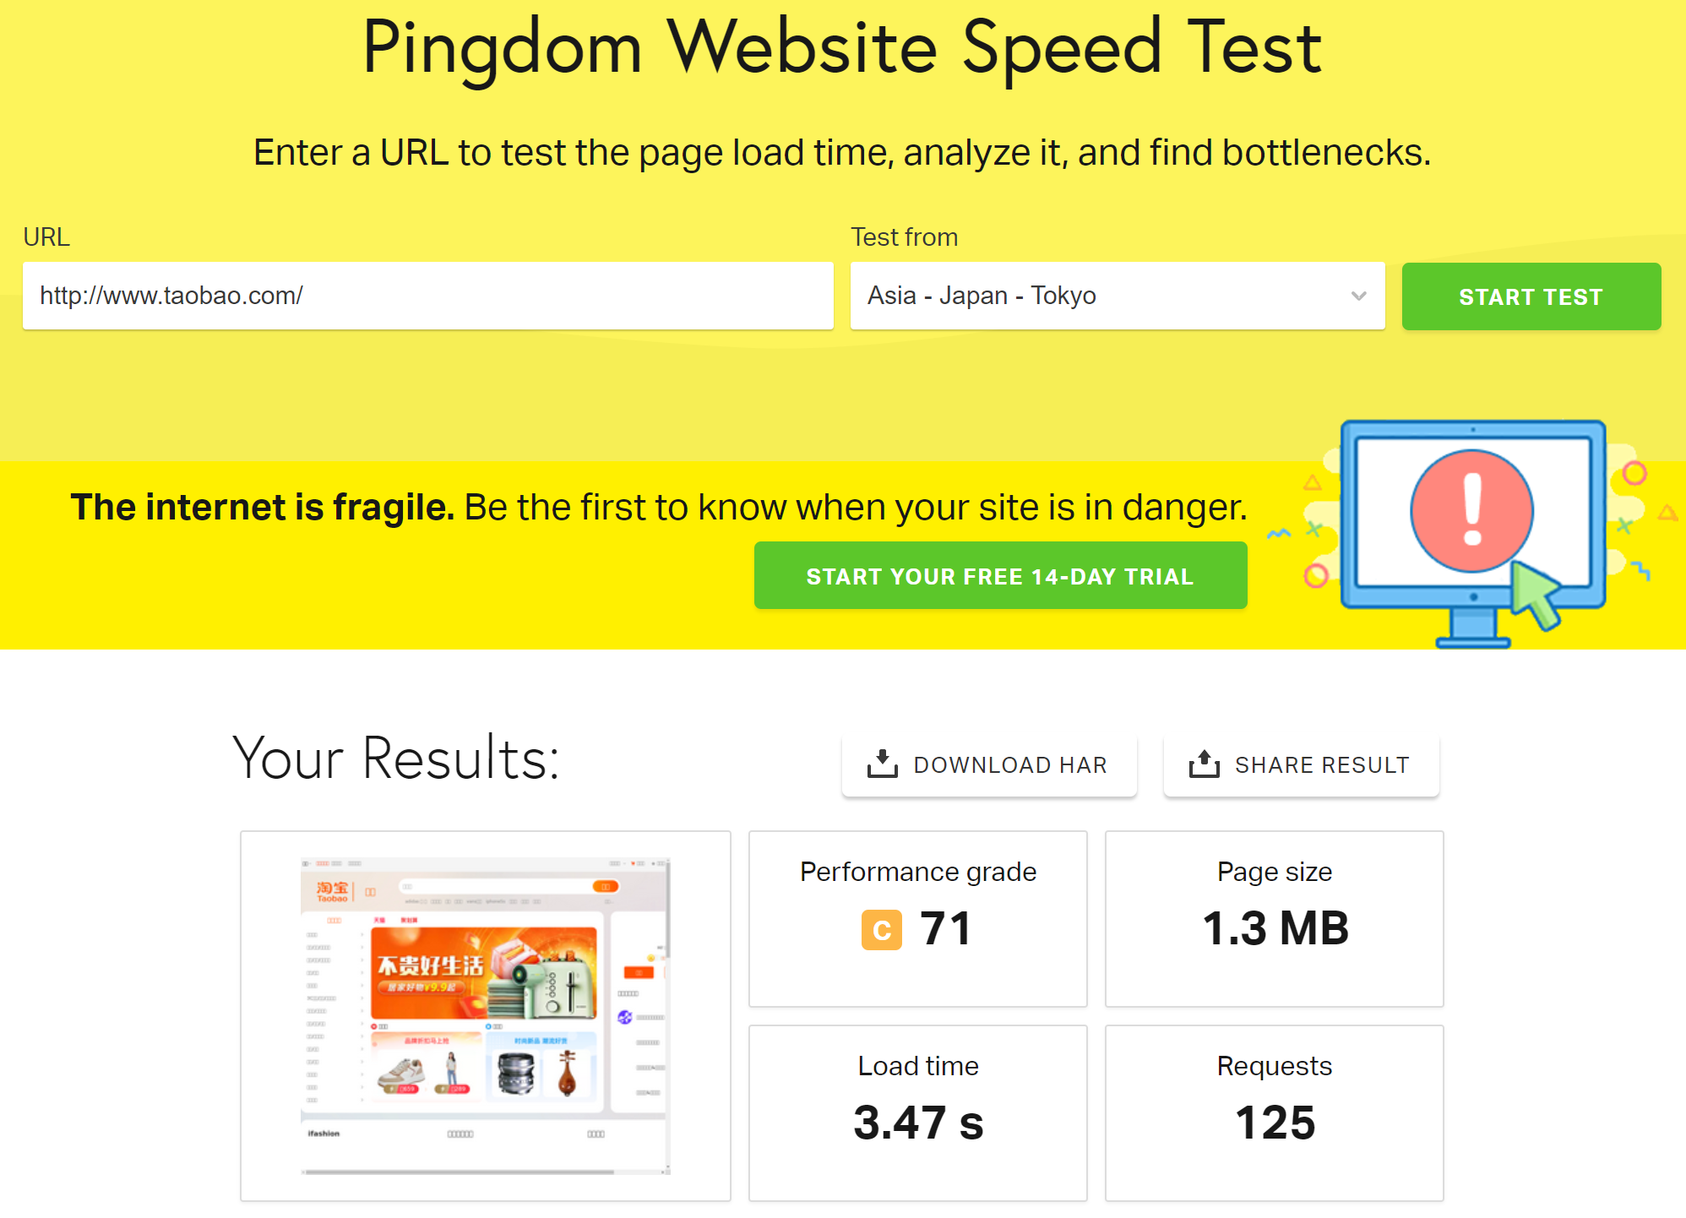
Task: Click the orange promo banner in the preview
Action: coord(484,973)
